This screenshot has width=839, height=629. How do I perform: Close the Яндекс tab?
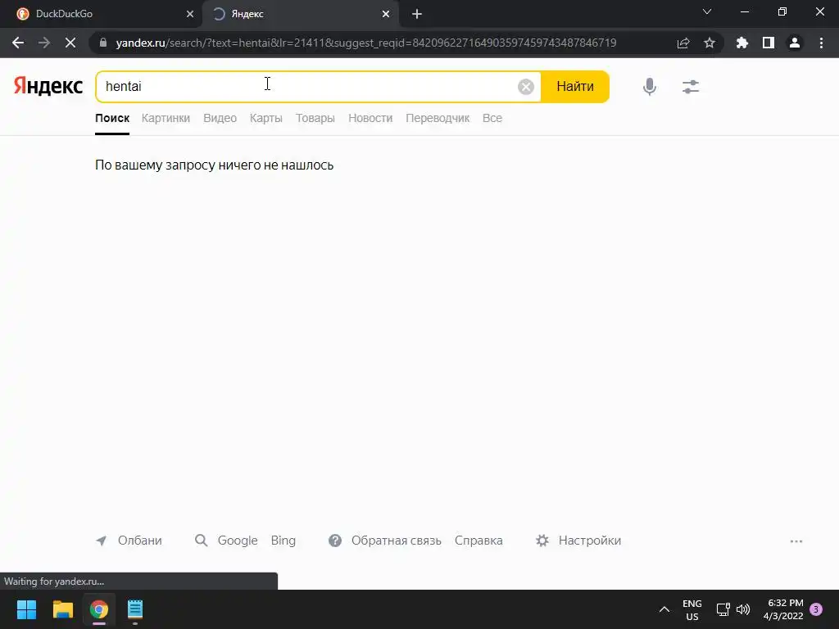[x=386, y=14]
